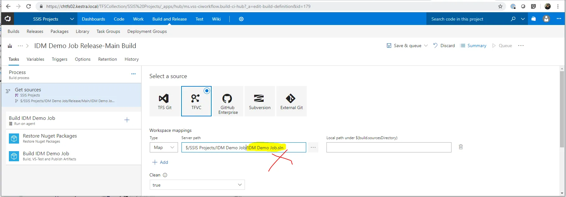Show the Clean info tooltip icon
Image resolution: width=566 pixels, height=197 pixels.
(165, 175)
